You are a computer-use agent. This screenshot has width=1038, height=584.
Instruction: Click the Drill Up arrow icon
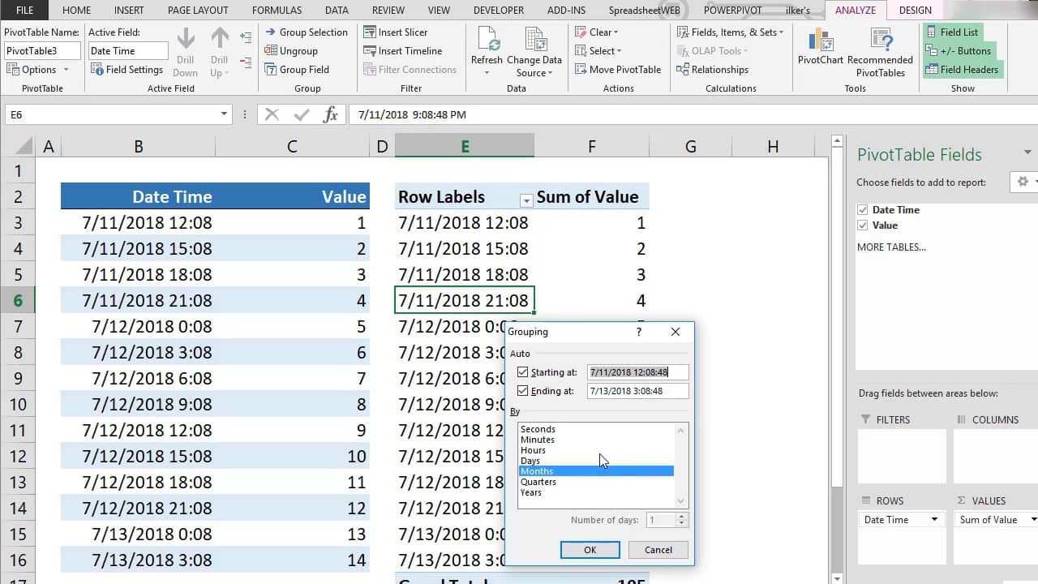point(220,39)
